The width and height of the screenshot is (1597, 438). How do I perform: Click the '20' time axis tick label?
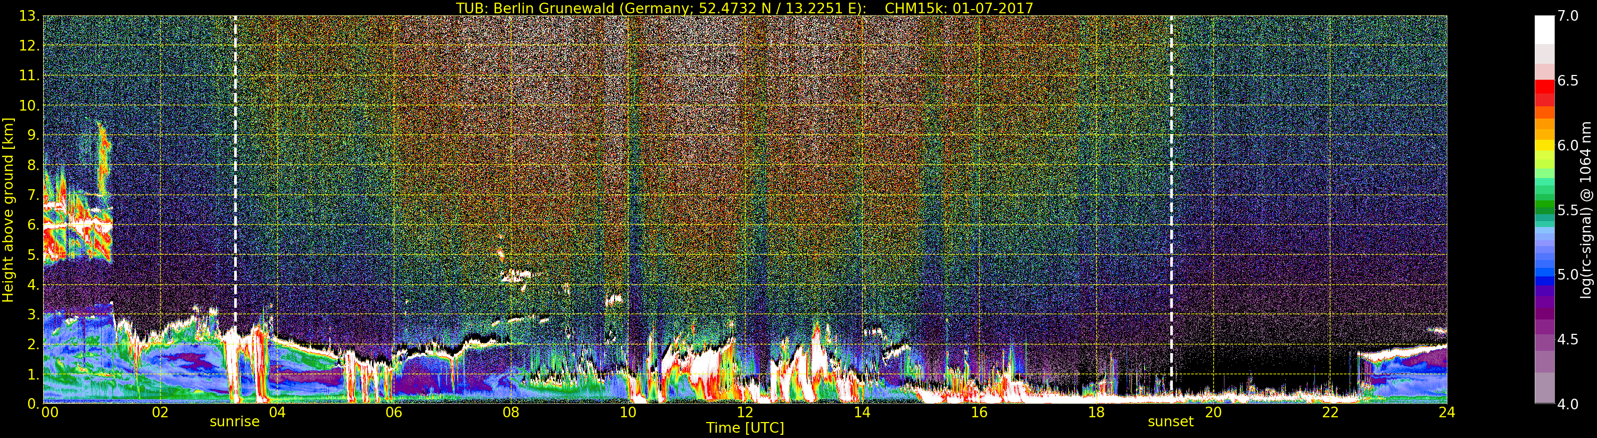(x=1213, y=412)
